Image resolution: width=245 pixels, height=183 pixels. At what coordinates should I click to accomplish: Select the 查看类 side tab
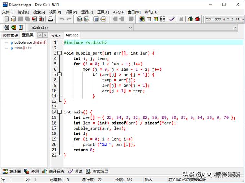[x=28, y=35]
